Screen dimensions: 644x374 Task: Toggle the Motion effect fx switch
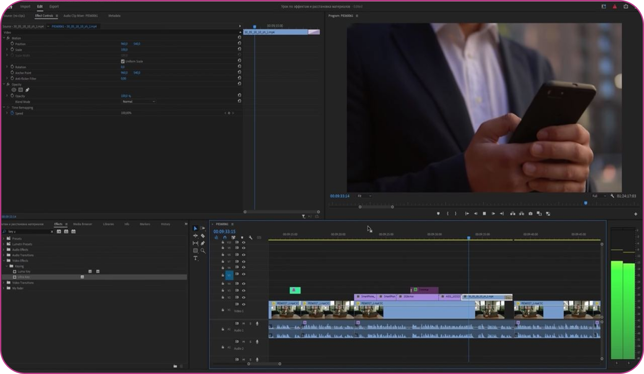[x=8, y=38]
